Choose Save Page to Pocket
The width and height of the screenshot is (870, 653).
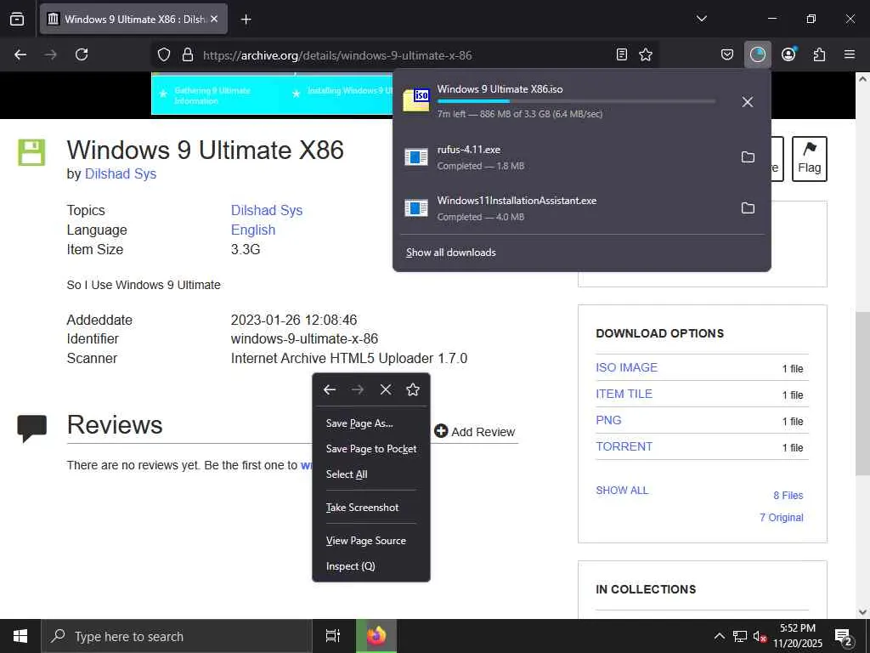tap(371, 449)
